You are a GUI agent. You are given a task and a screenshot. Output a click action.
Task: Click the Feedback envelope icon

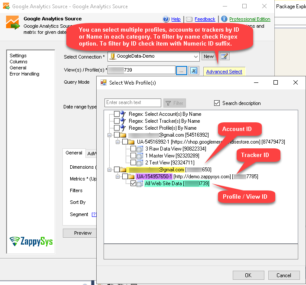189,19
